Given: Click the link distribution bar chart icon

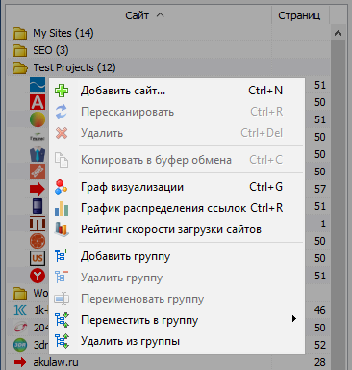Looking at the screenshot, I should (62, 208).
